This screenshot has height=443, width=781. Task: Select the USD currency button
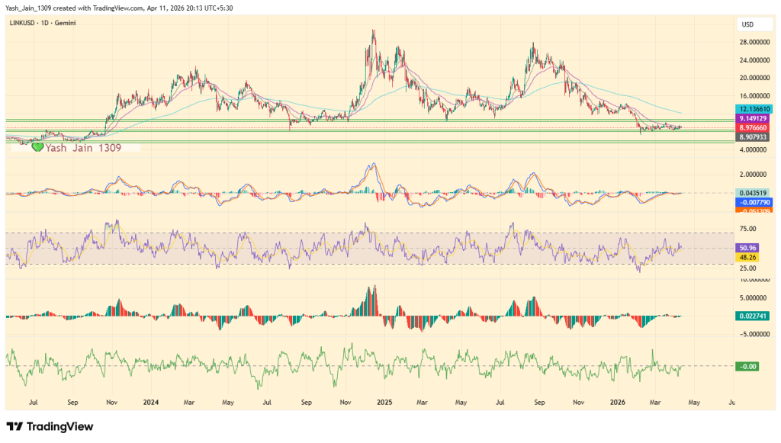754,24
